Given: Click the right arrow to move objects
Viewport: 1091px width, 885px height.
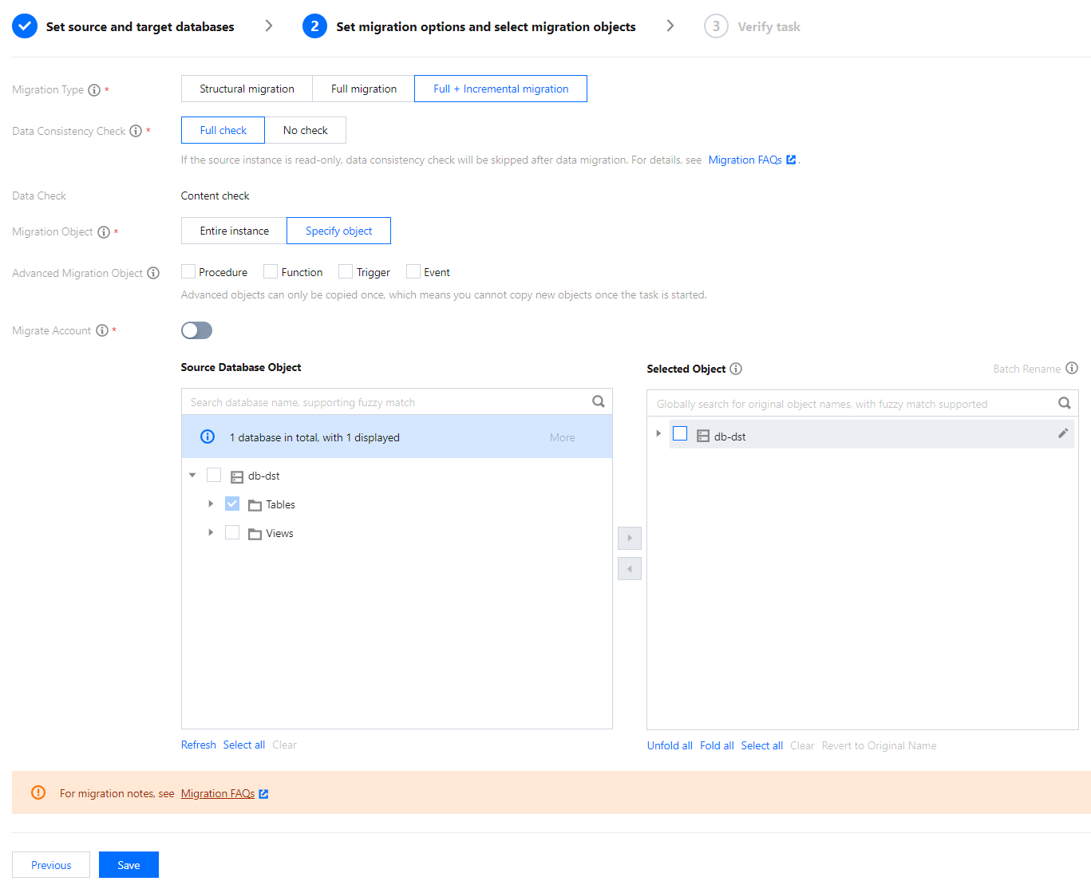Looking at the screenshot, I should point(630,538).
